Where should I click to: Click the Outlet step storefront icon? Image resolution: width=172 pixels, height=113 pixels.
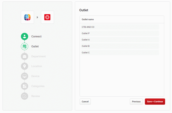[x=24, y=46]
